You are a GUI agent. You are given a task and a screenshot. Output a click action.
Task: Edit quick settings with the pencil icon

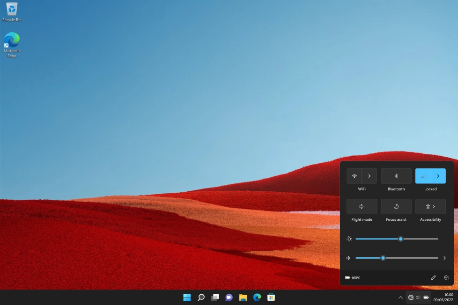(x=433, y=278)
